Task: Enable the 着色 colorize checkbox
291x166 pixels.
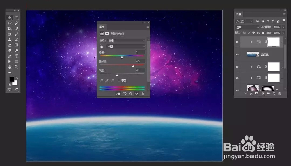Action: [119, 81]
